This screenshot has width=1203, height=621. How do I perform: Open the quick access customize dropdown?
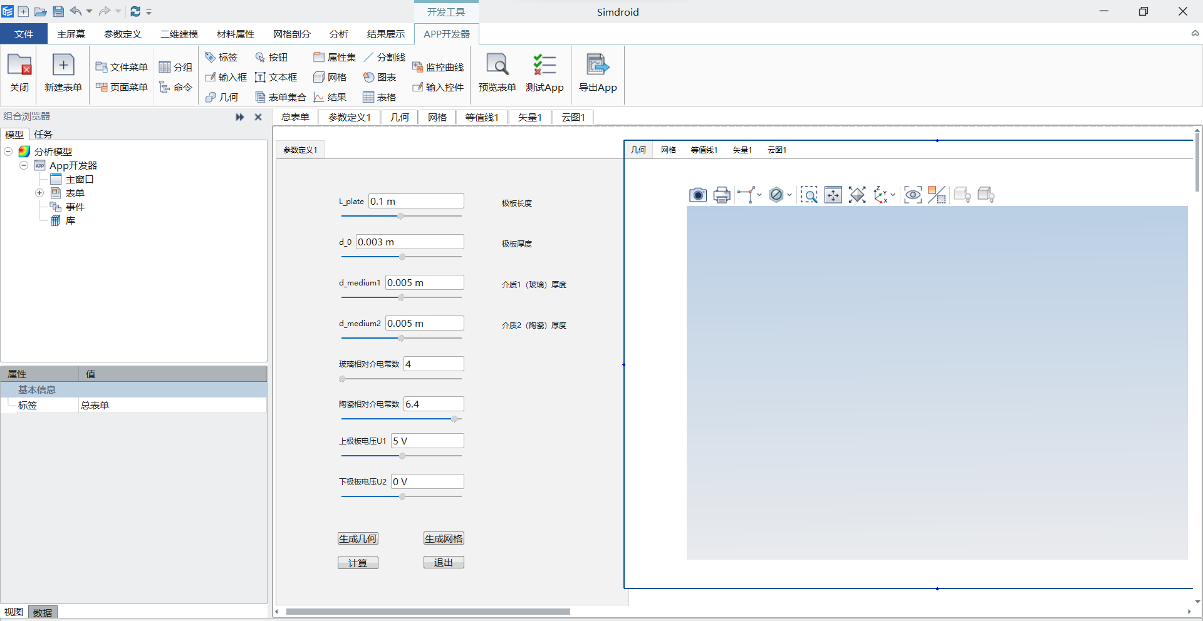point(149,12)
